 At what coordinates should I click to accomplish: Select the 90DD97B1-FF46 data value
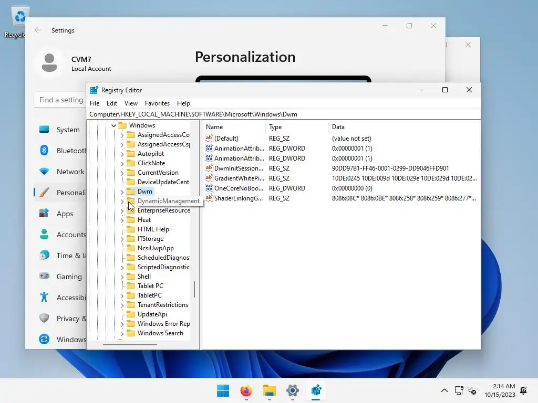390,168
